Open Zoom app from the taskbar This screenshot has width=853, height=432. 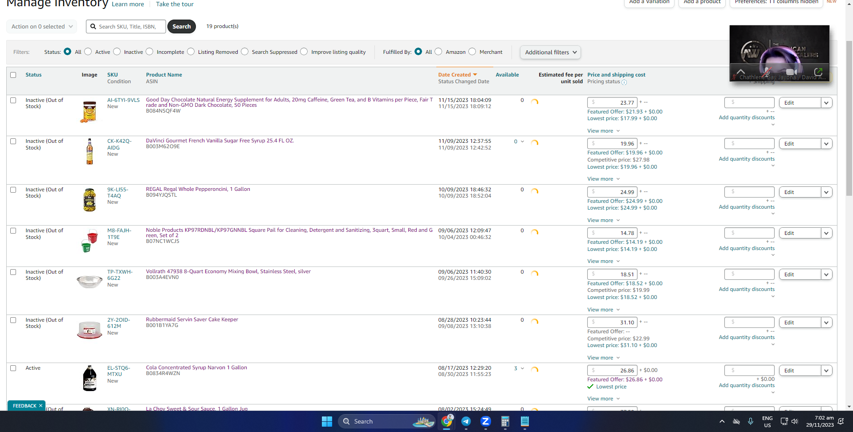pyautogui.click(x=486, y=421)
